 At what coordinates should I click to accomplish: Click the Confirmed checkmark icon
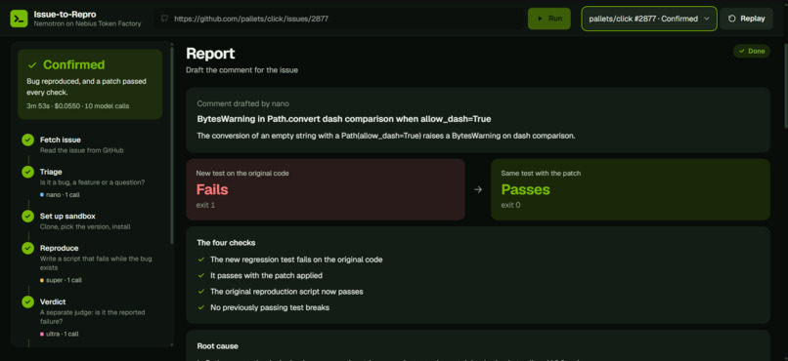click(x=32, y=65)
